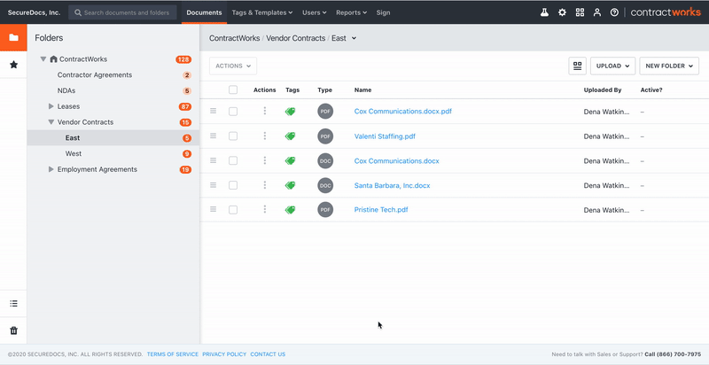Screen dimensions: 709x365
Task: Open the New Folder dropdown
Action: [x=669, y=66]
